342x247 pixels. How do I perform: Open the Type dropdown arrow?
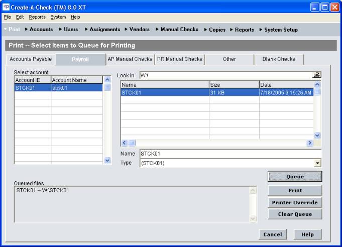click(x=317, y=163)
